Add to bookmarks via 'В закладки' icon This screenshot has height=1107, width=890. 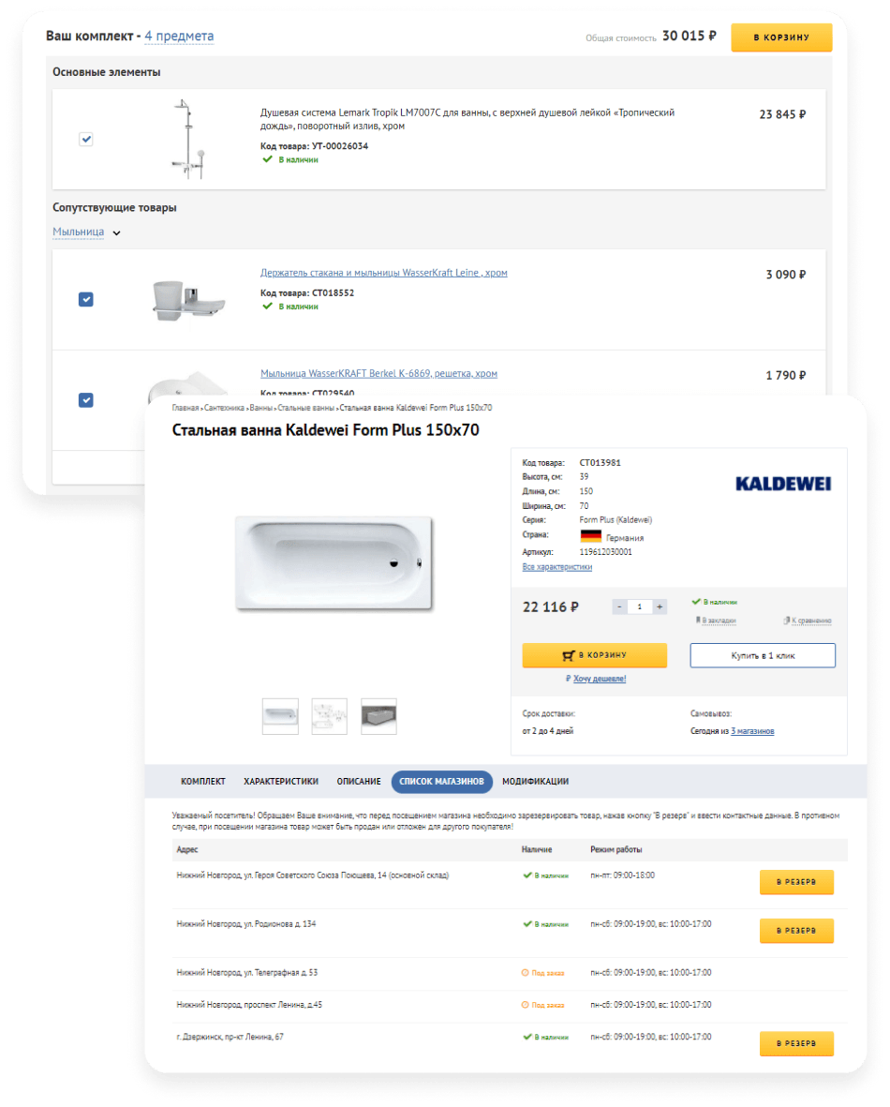tap(716, 621)
